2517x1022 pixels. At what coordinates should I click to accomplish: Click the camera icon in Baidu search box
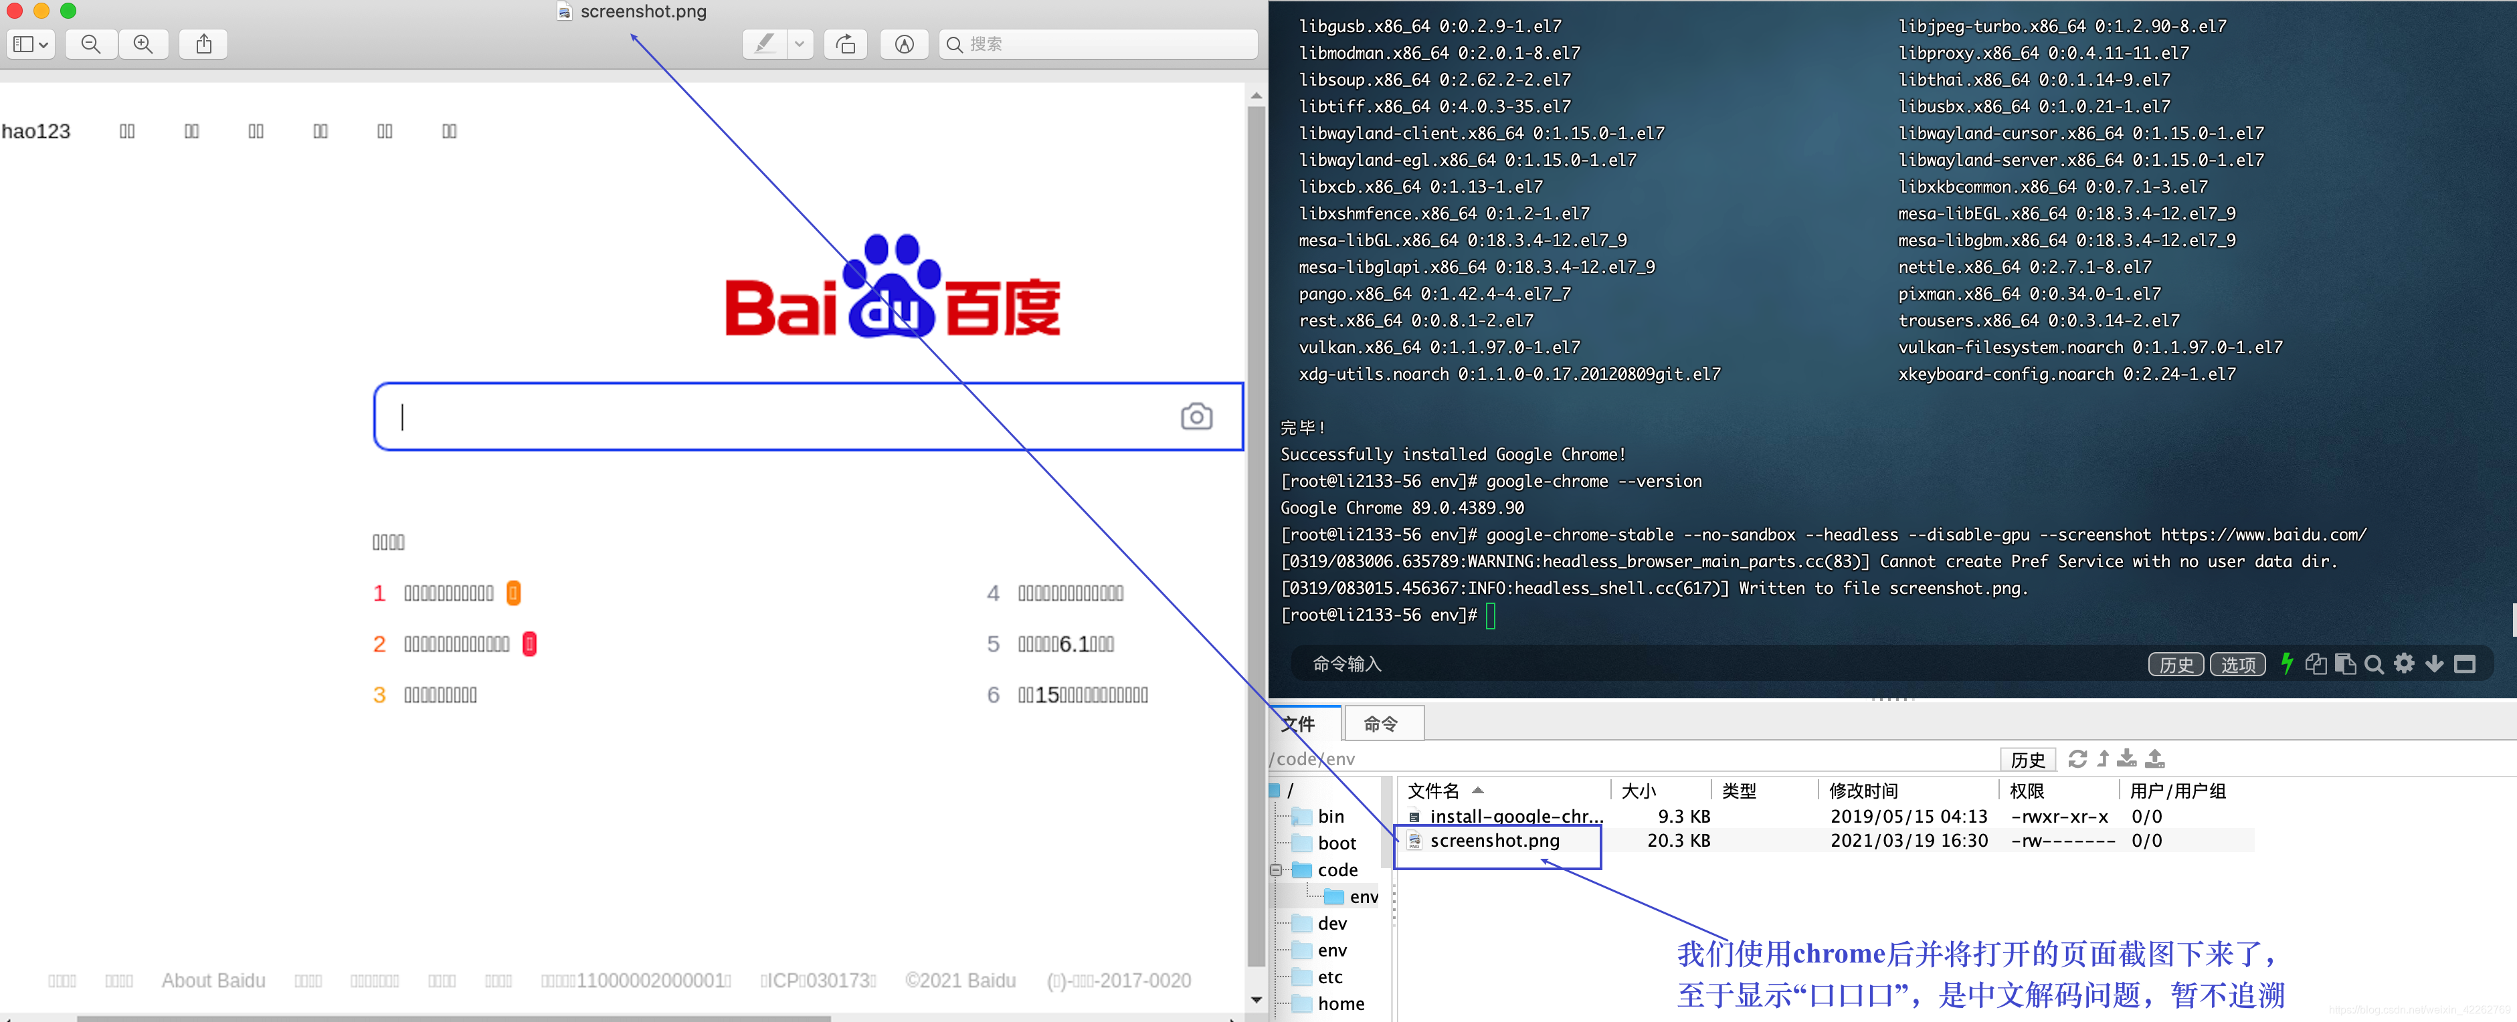(x=1196, y=416)
